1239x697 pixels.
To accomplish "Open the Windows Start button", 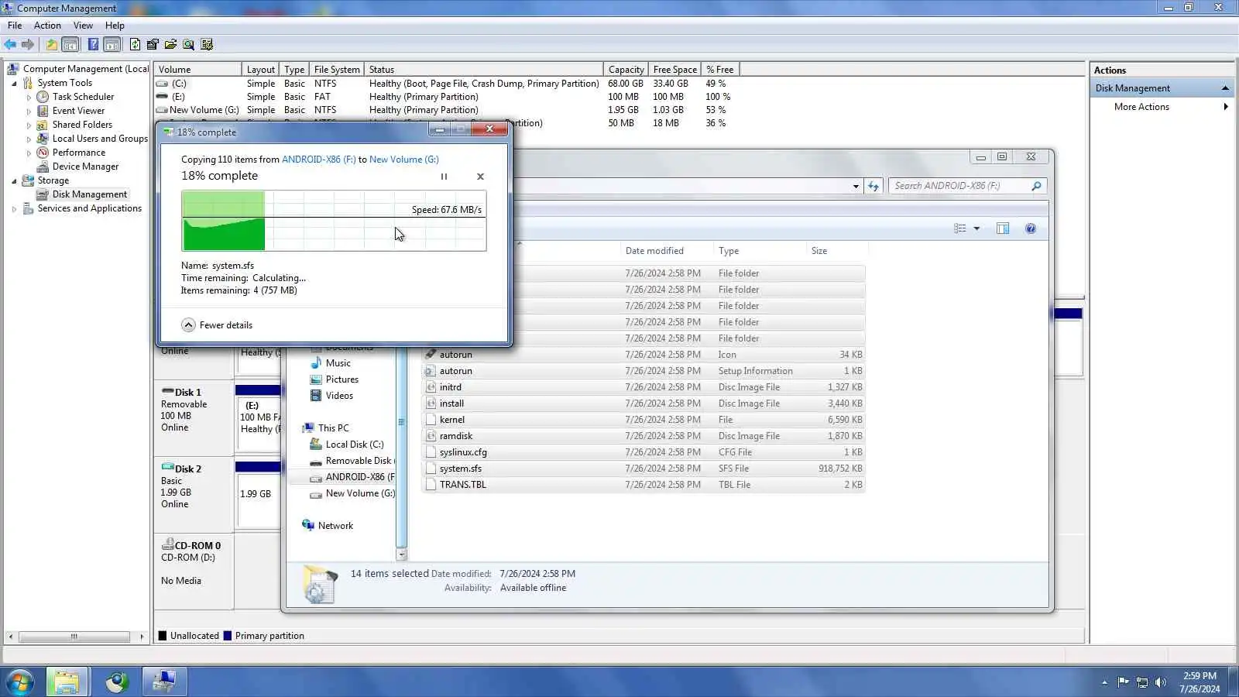I will (x=19, y=682).
